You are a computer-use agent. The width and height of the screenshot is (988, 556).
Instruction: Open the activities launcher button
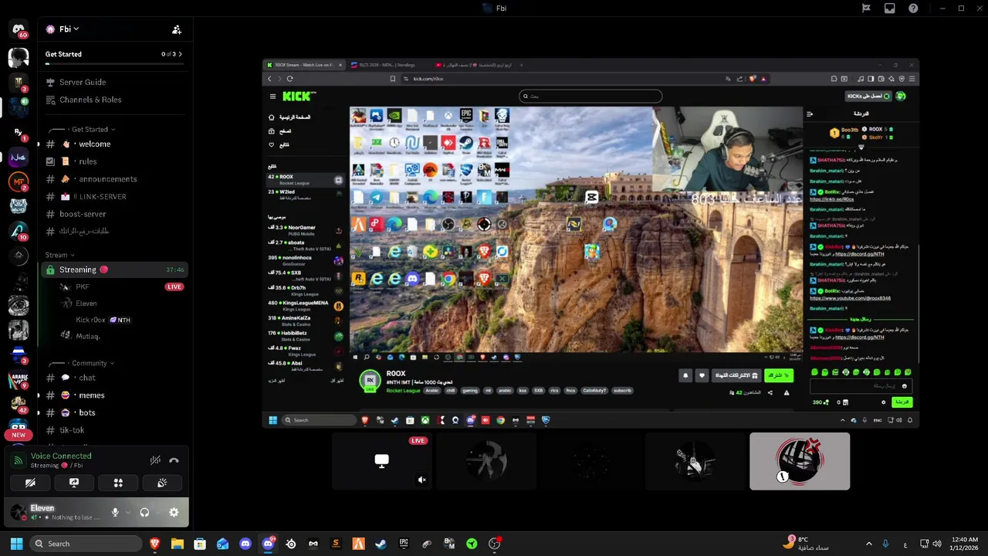coord(118,483)
